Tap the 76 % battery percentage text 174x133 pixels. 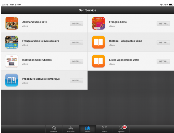click(166, 5)
